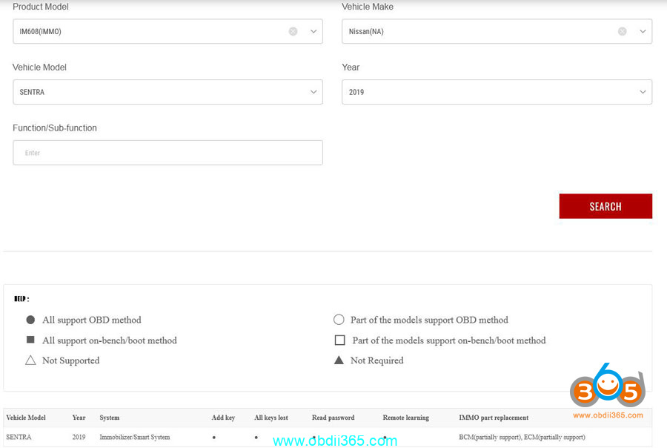Click the Add key column header
The height and width of the screenshot is (448, 667).
pos(223,418)
